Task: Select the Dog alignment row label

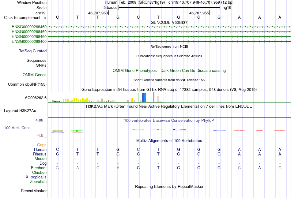Action: [x=43, y=163]
